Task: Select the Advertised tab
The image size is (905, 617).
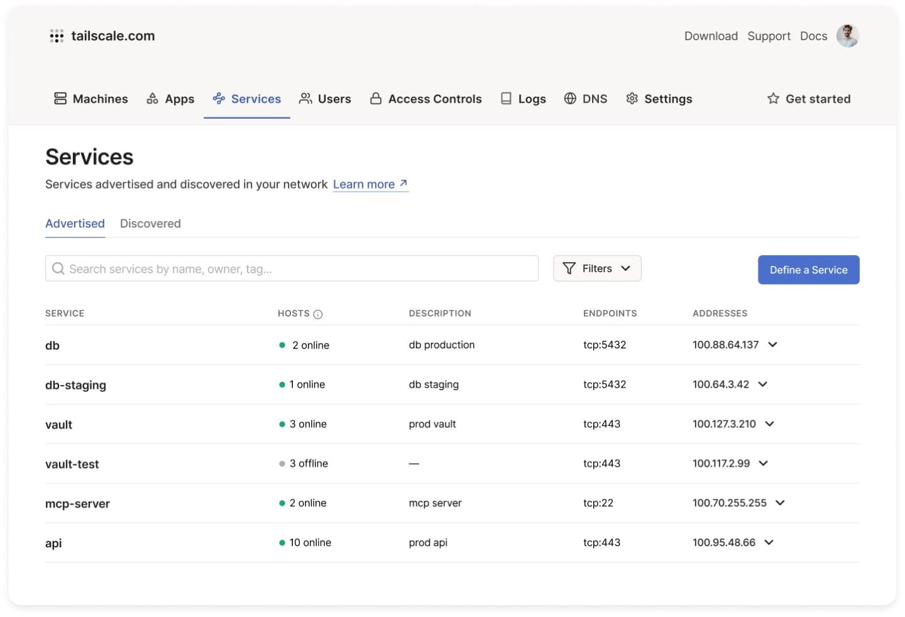Action: [x=75, y=224]
